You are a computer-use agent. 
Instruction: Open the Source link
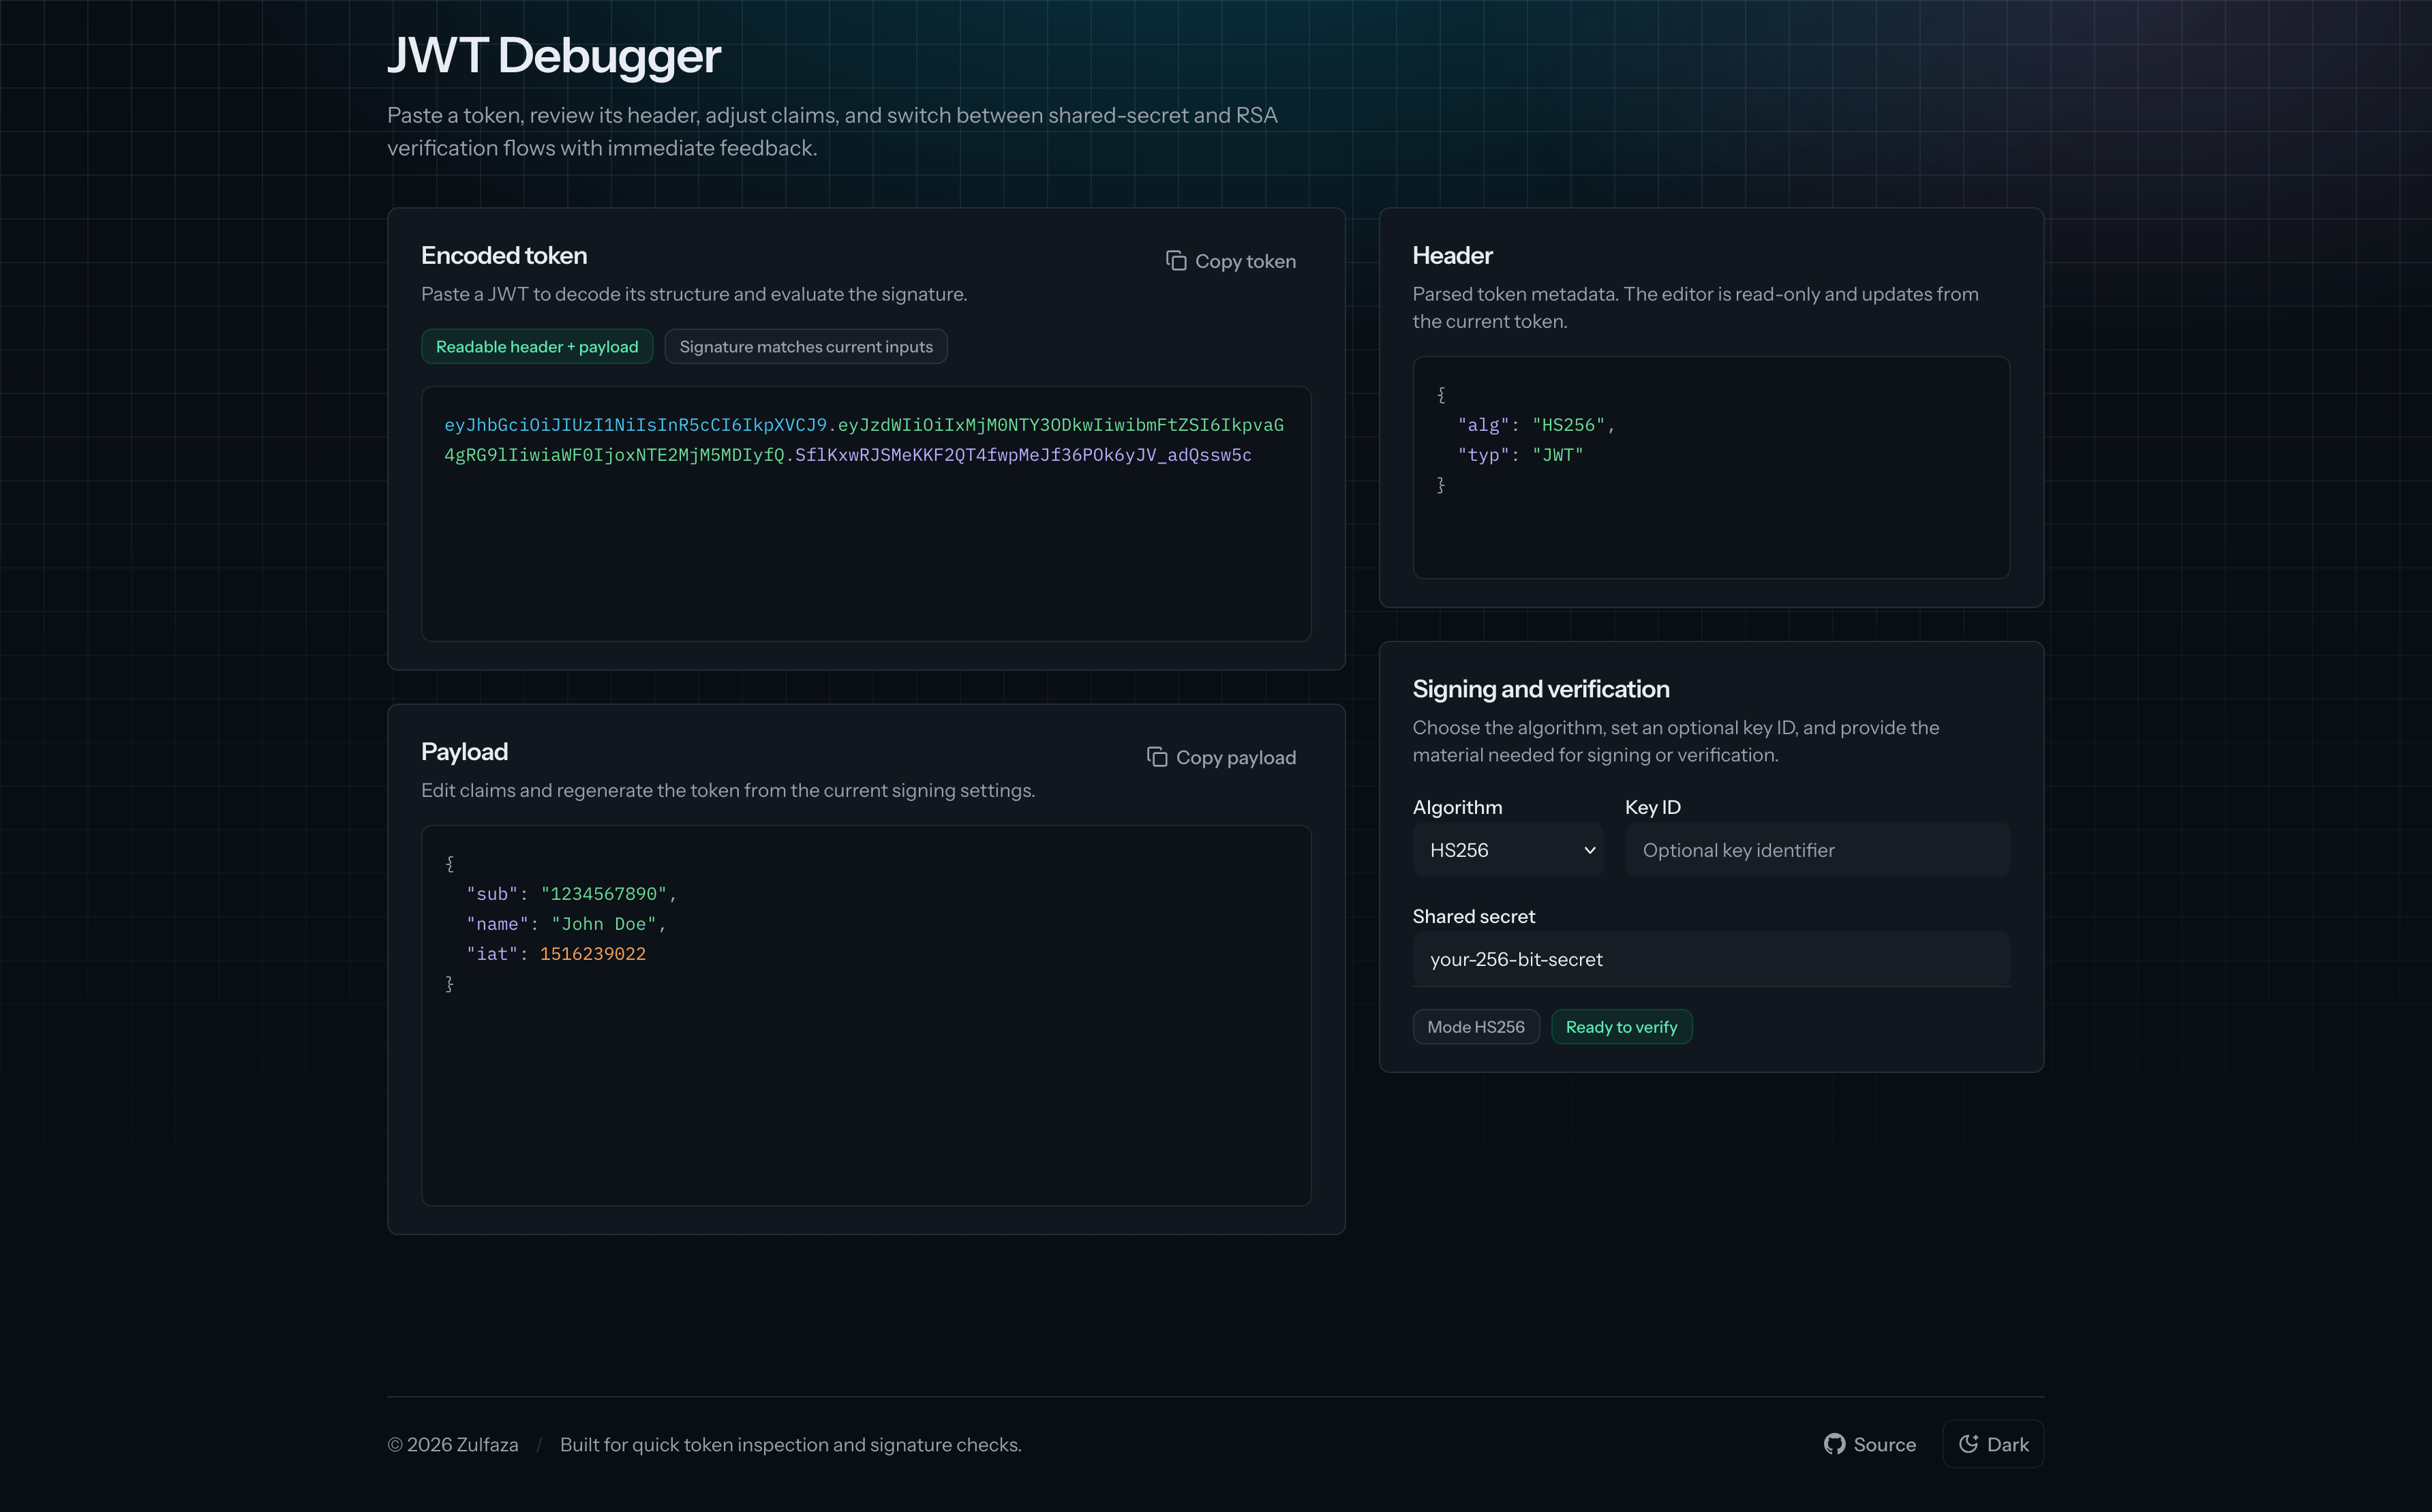(x=1883, y=1444)
